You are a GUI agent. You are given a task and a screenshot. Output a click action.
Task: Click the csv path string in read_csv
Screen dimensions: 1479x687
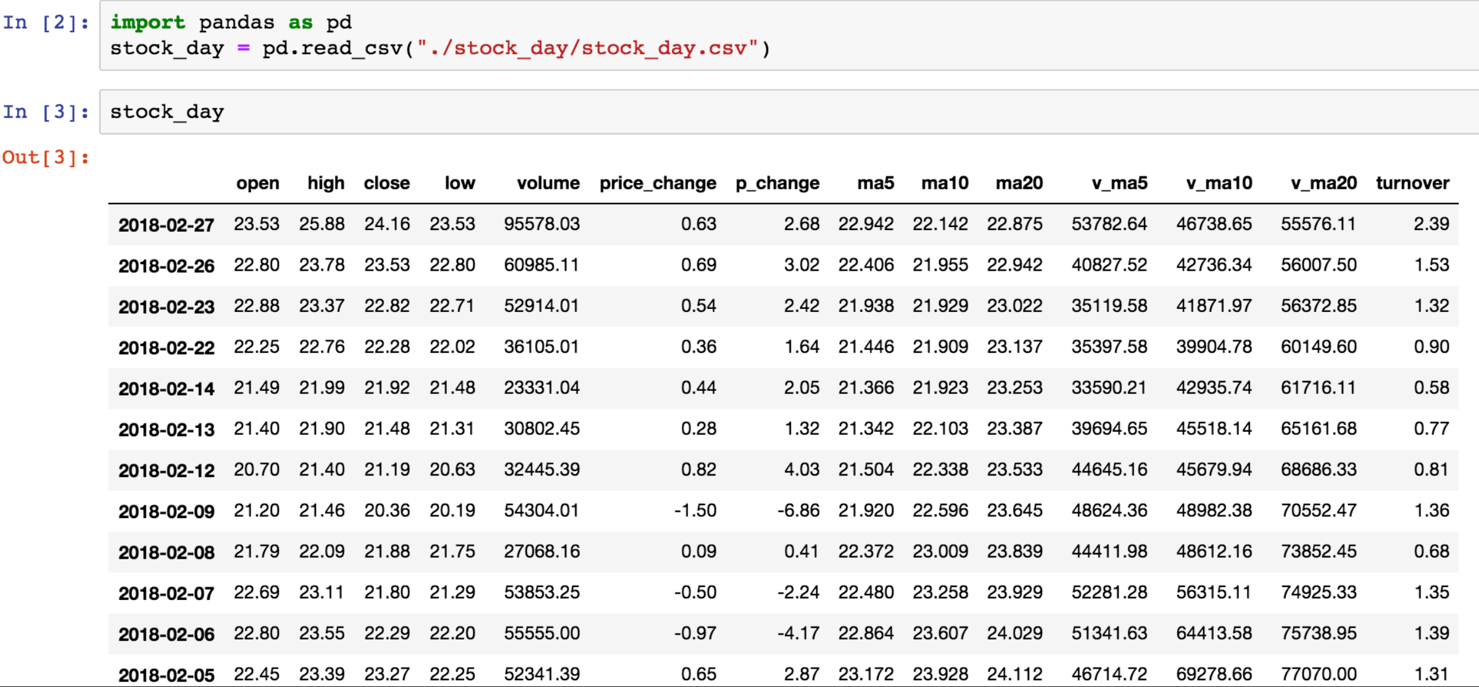(x=587, y=48)
